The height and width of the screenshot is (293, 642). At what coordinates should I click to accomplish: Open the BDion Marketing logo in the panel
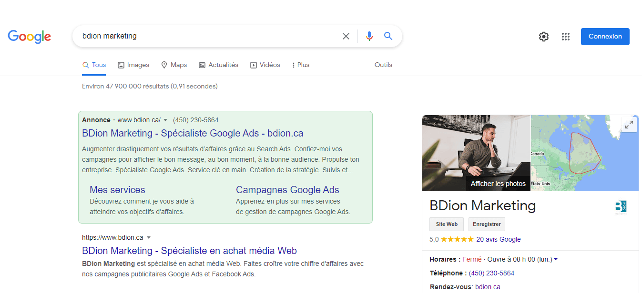[x=622, y=207]
